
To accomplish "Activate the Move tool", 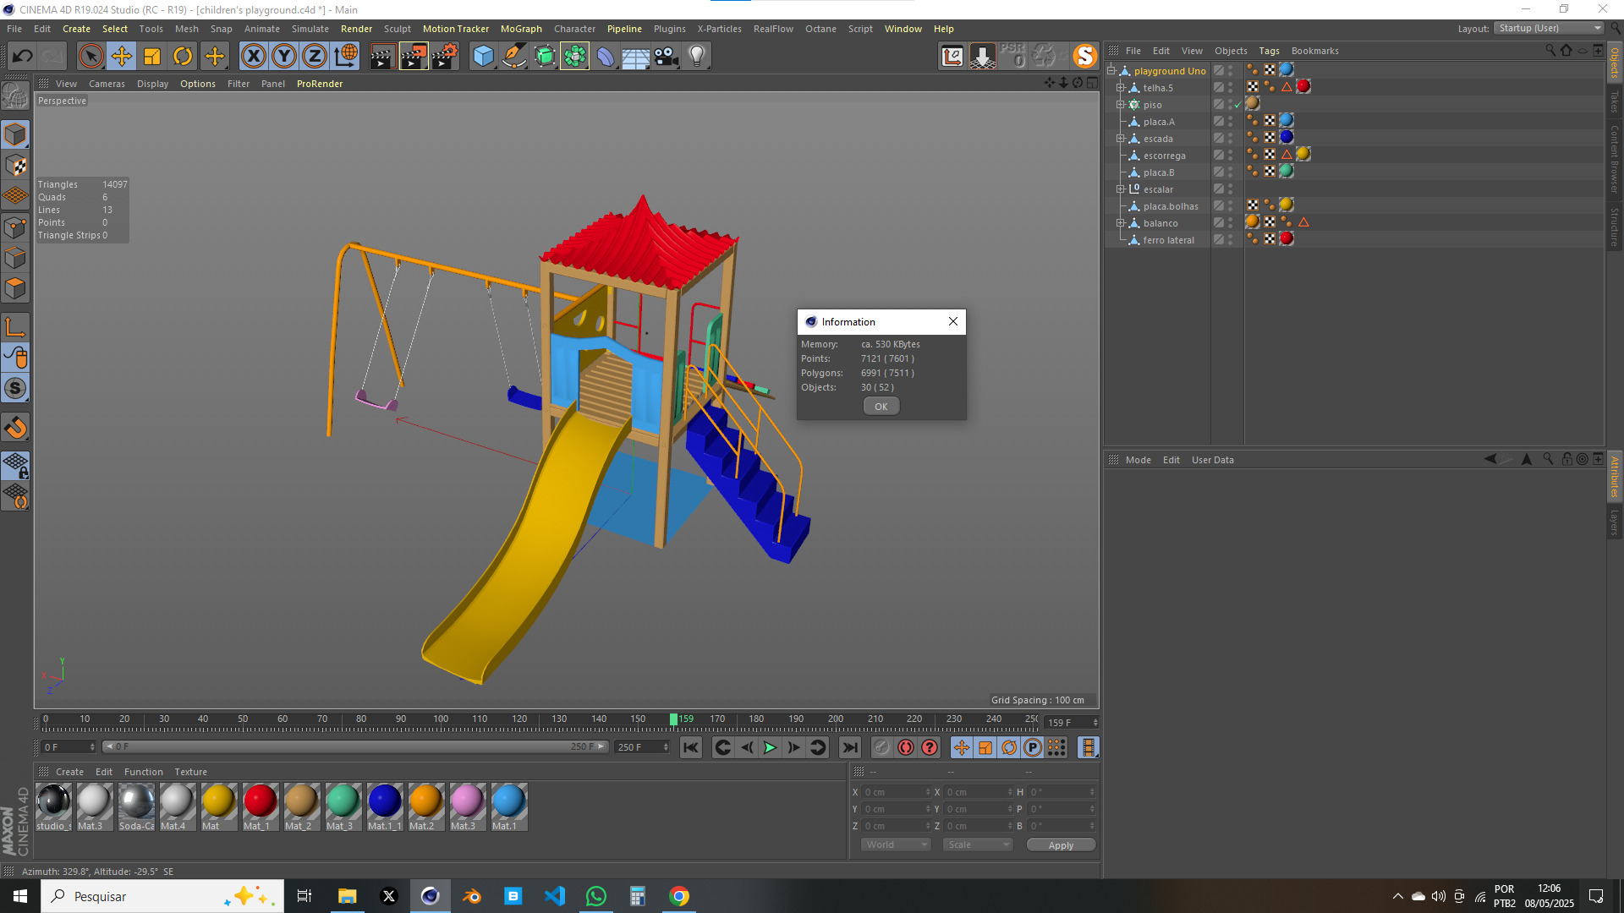I will [121, 57].
